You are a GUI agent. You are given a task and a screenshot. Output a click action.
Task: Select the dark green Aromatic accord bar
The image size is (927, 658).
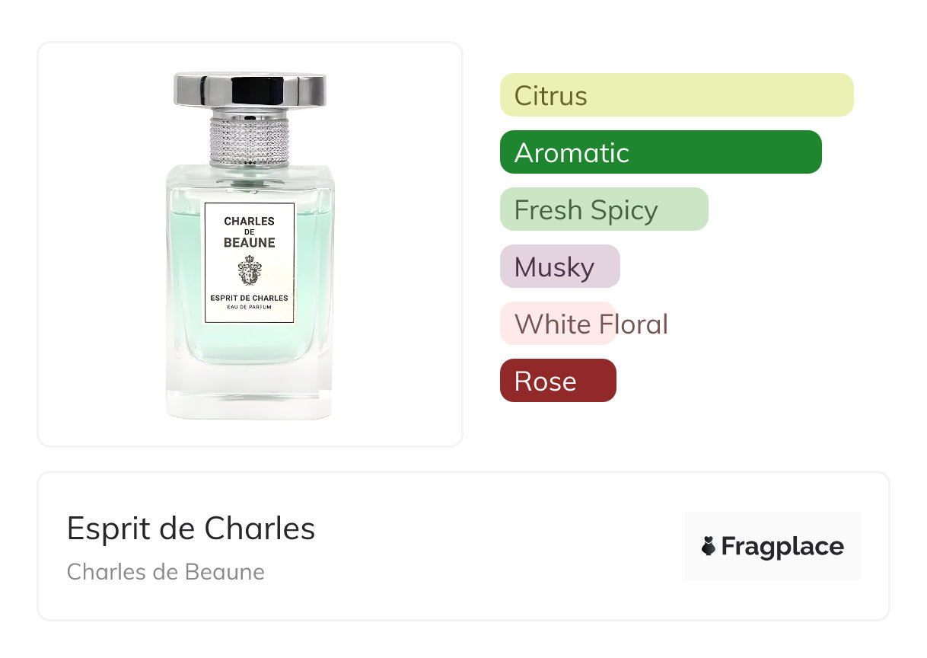click(x=660, y=152)
